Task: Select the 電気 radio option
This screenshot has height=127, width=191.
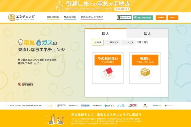Action: (x=98, y=43)
